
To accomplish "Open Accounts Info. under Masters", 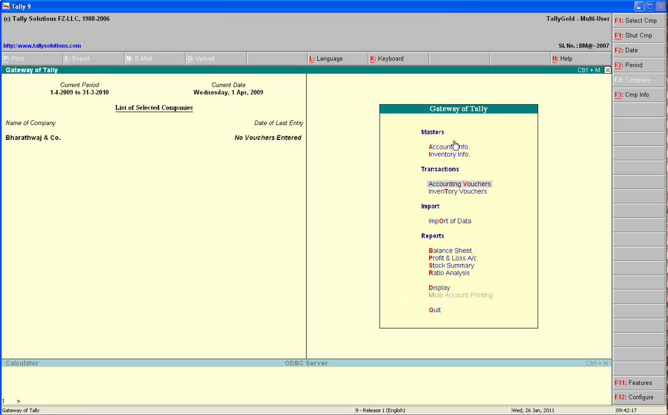I will 449,147.
